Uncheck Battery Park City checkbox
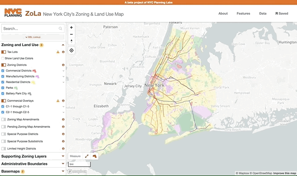The width and height of the screenshot is (297, 176). pyautogui.click(x=3, y=93)
